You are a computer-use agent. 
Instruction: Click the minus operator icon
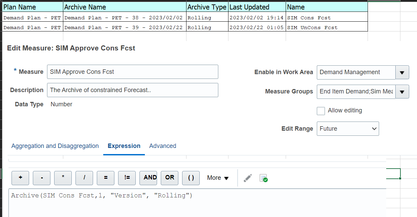click(41, 178)
